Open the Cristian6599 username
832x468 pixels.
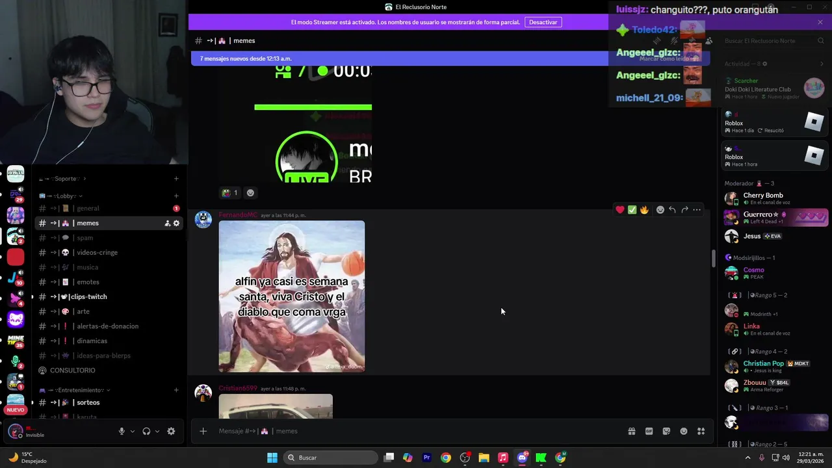[x=238, y=389]
